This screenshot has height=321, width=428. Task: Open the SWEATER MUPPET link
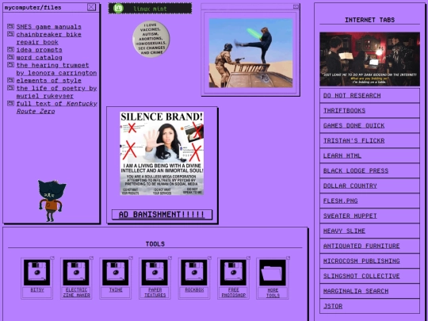coord(369,216)
